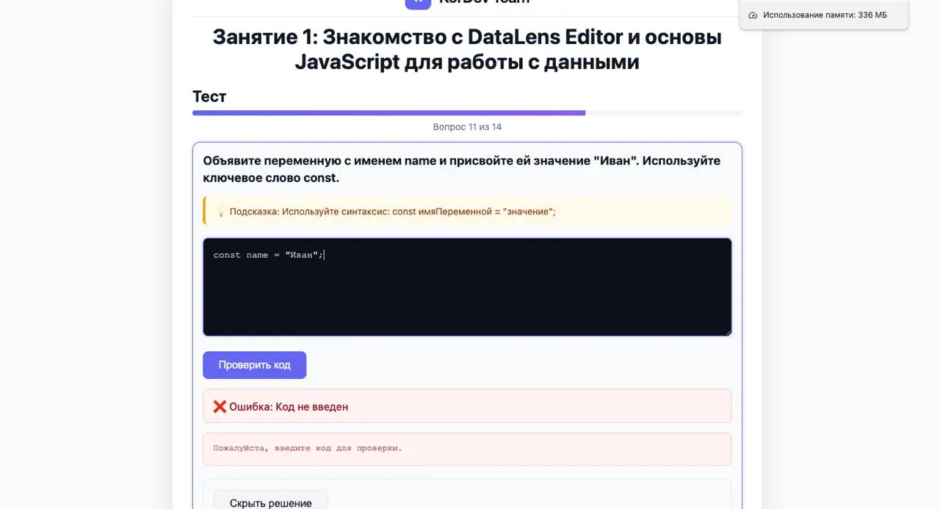The height and width of the screenshot is (509, 940).
Task: Click the hint text starting with 'Подсказка'
Action: (392, 212)
